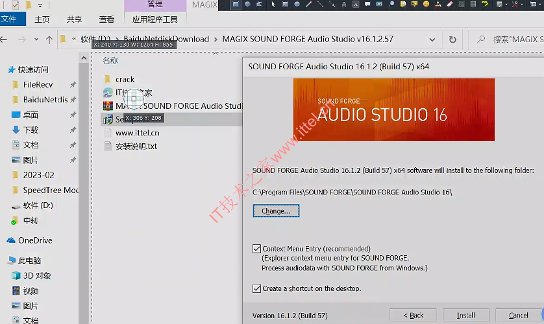Select the numbered step counter tool
Screen dimensions: 544x324
tap(379, 4)
